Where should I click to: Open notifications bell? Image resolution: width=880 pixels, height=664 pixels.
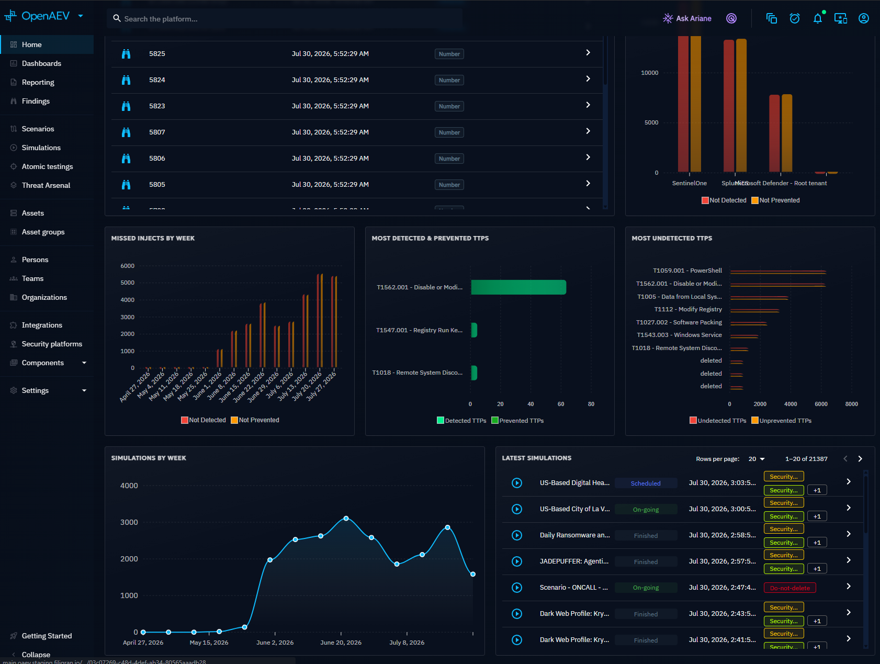(x=818, y=18)
